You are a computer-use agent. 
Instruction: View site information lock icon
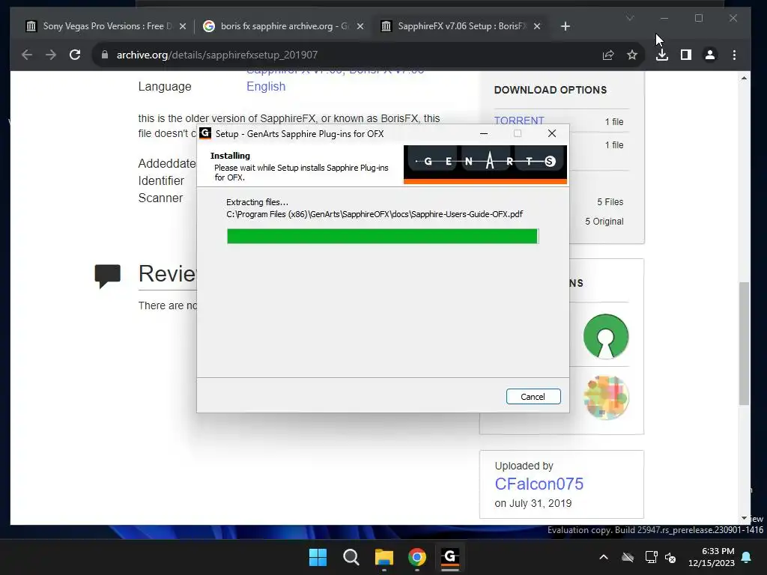pyautogui.click(x=104, y=55)
